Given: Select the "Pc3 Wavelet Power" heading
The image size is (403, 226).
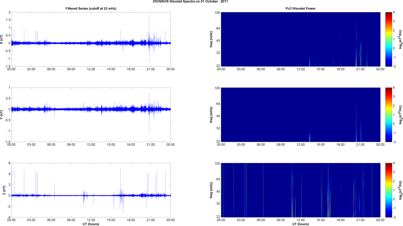Looking at the screenshot, I should 300,8.
